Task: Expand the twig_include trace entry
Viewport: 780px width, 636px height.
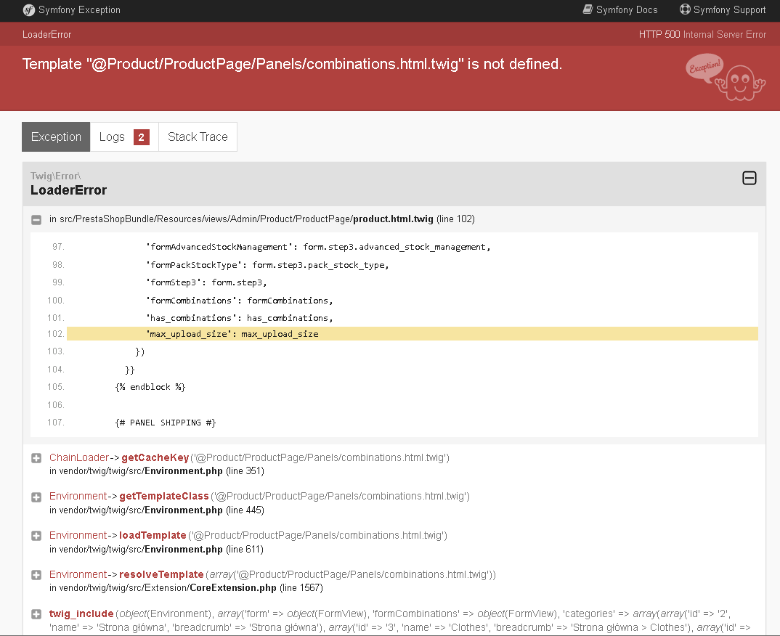Action: [36, 614]
